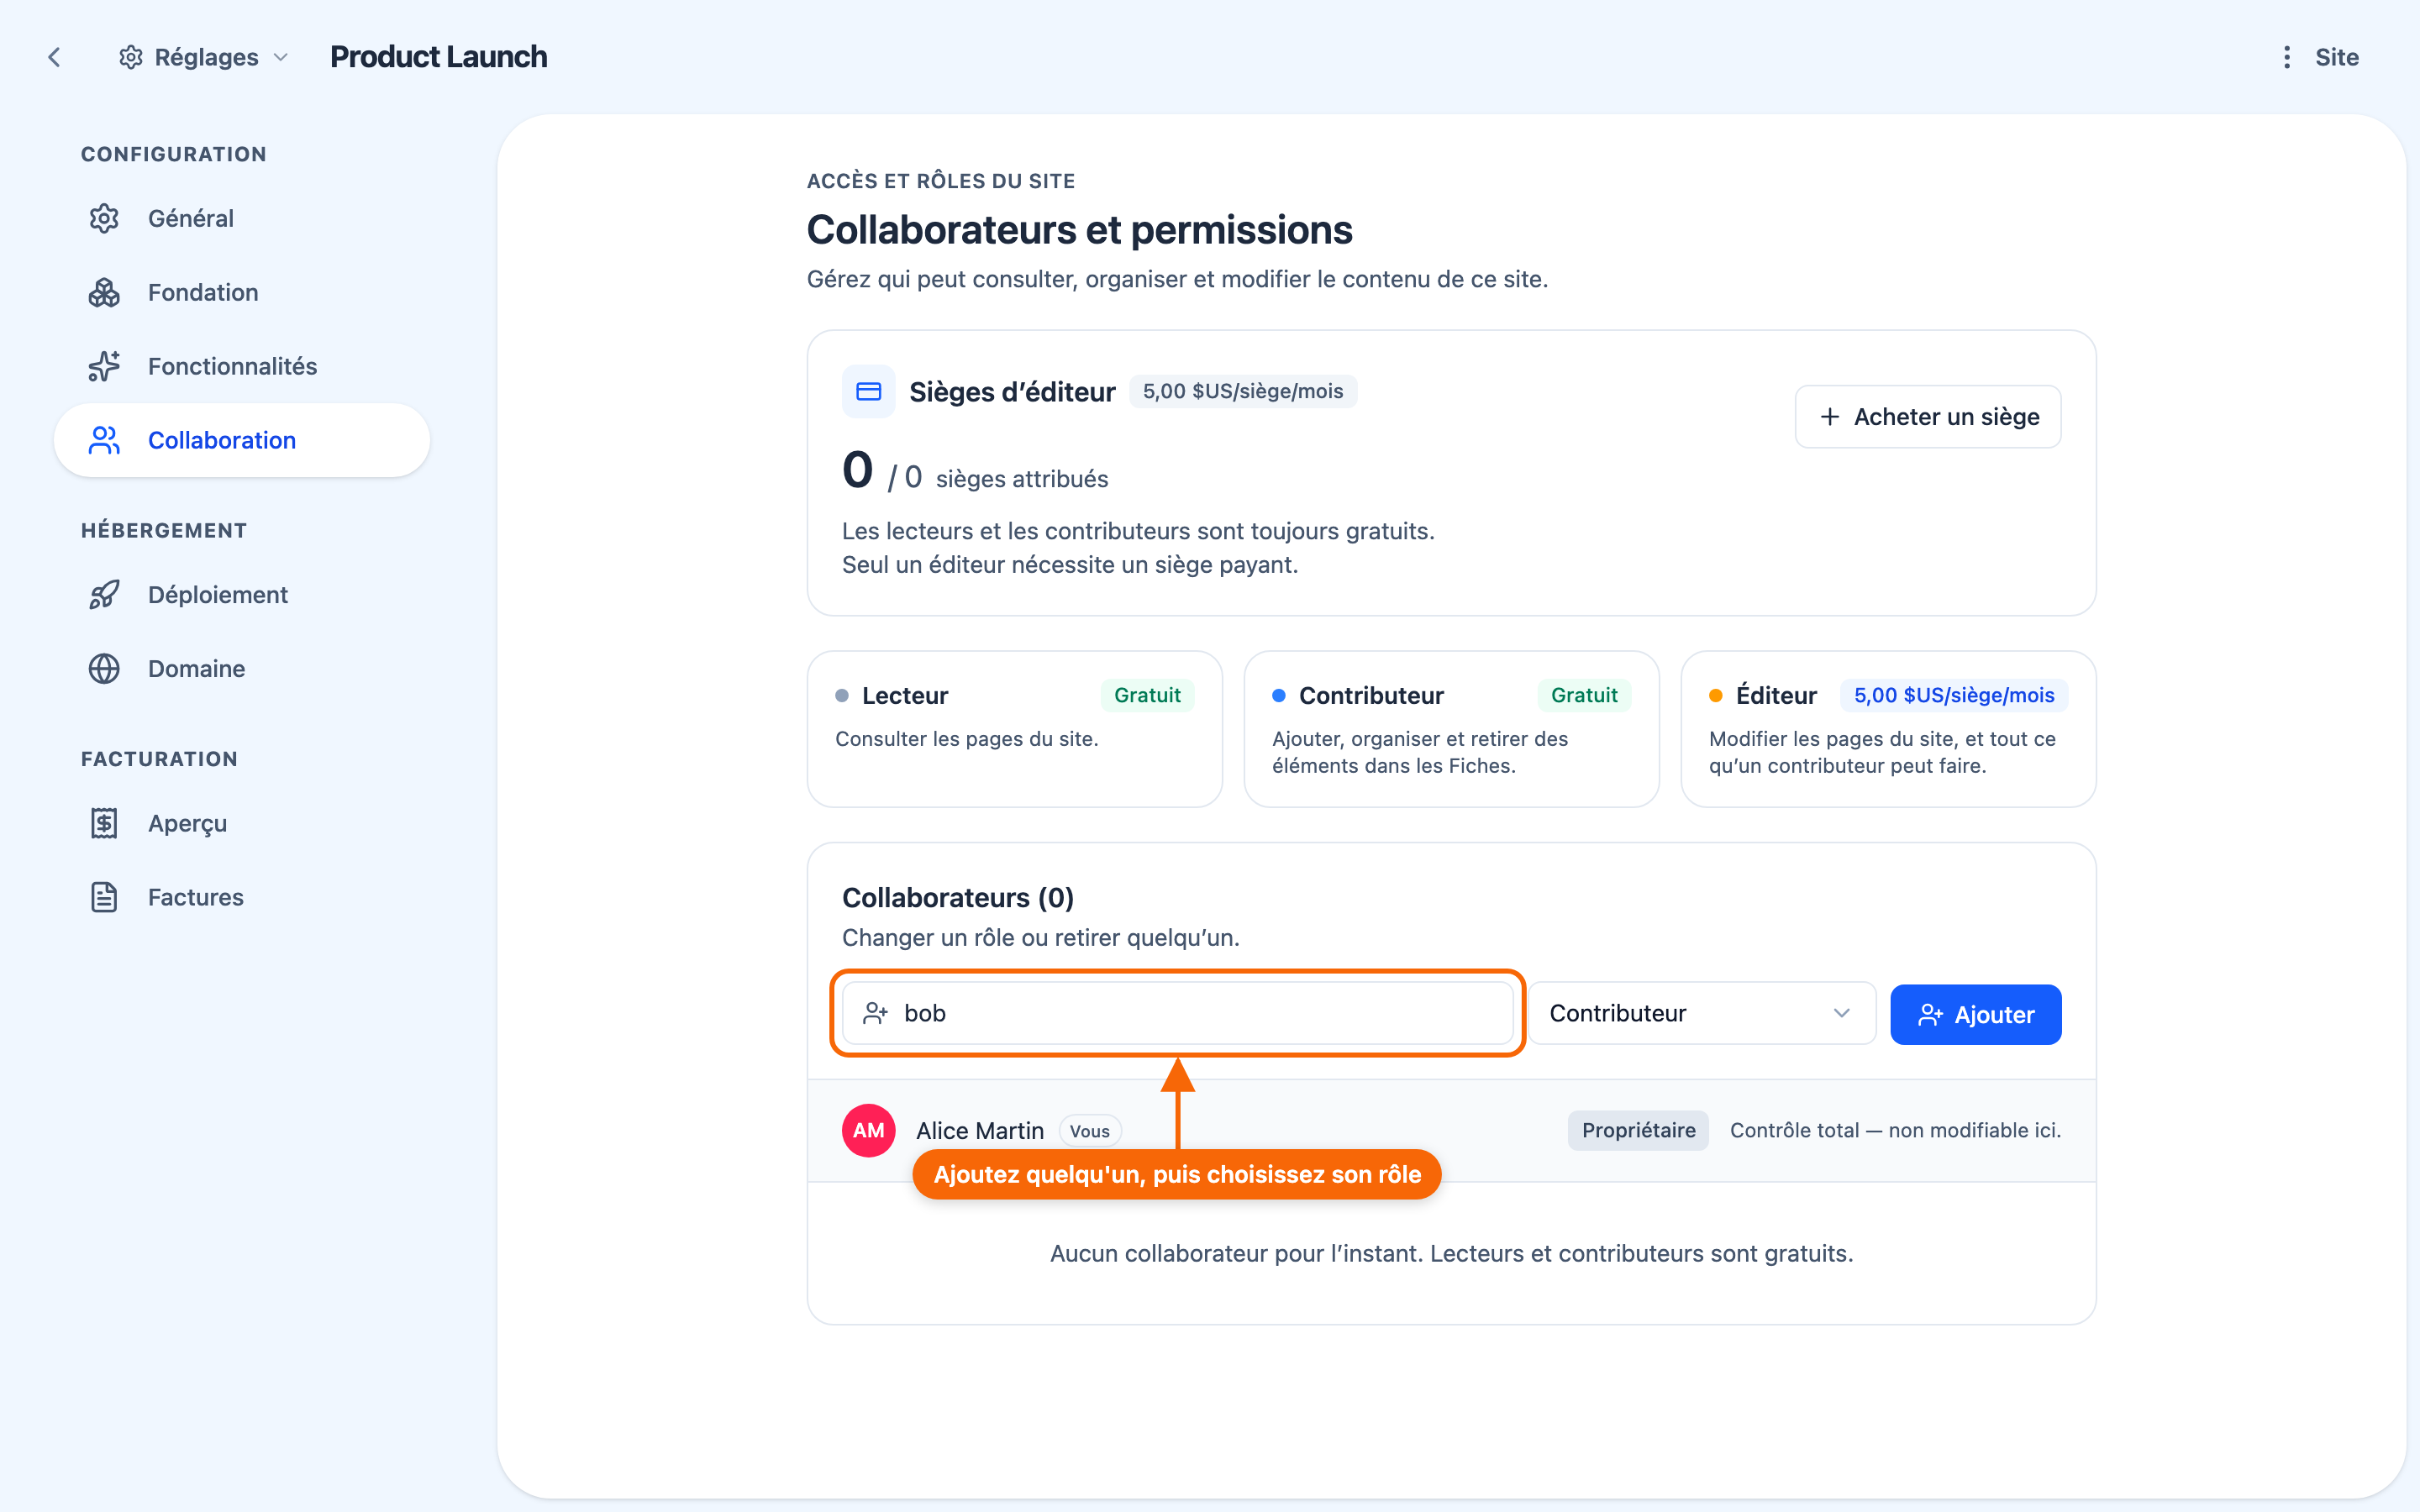Viewport: 2420px width, 1512px height.
Task: Click the Alice Martin name
Action: (979, 1130)
